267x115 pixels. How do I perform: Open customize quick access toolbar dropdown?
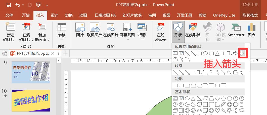(47, 6)
